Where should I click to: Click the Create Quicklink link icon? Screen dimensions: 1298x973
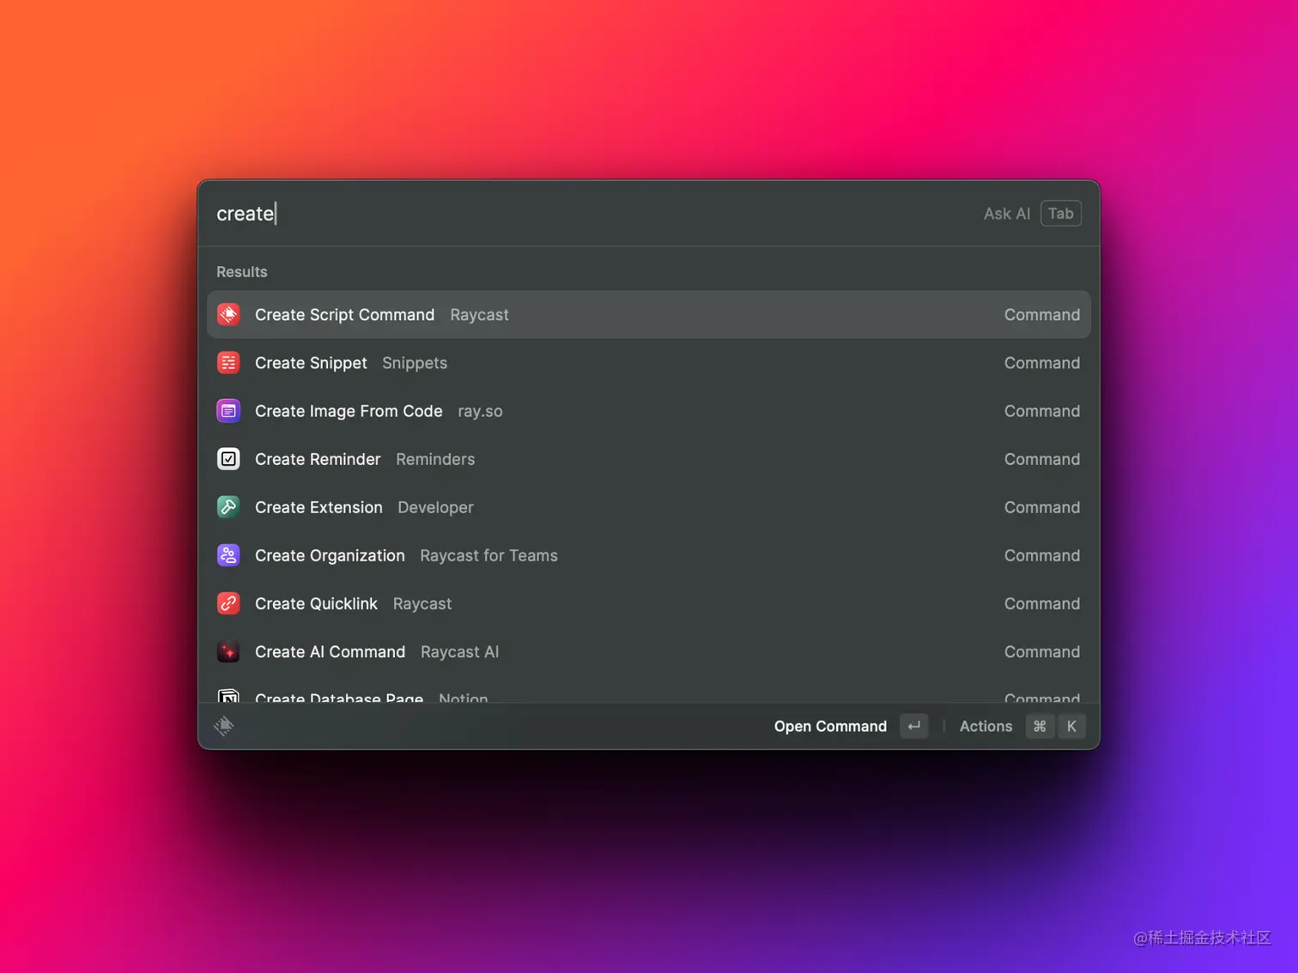pos(228,603)
